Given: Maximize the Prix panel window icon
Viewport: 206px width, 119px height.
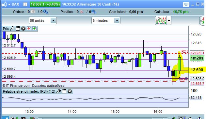Looking at the screenshot, I should 18,28.
